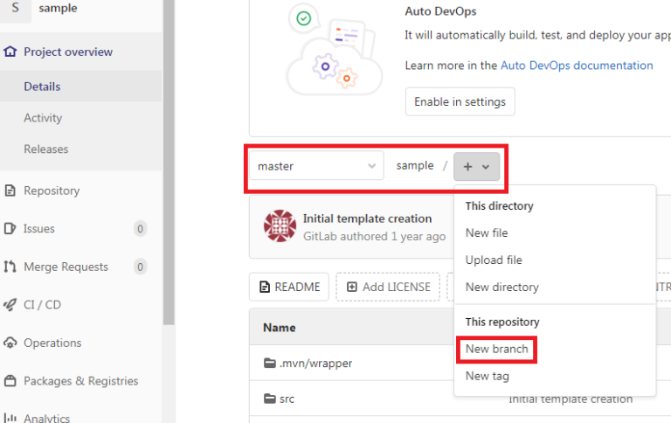Select the Repository sidebar icon
The height and width of the screenshot is (423, 671).
[x=10, y=191]
